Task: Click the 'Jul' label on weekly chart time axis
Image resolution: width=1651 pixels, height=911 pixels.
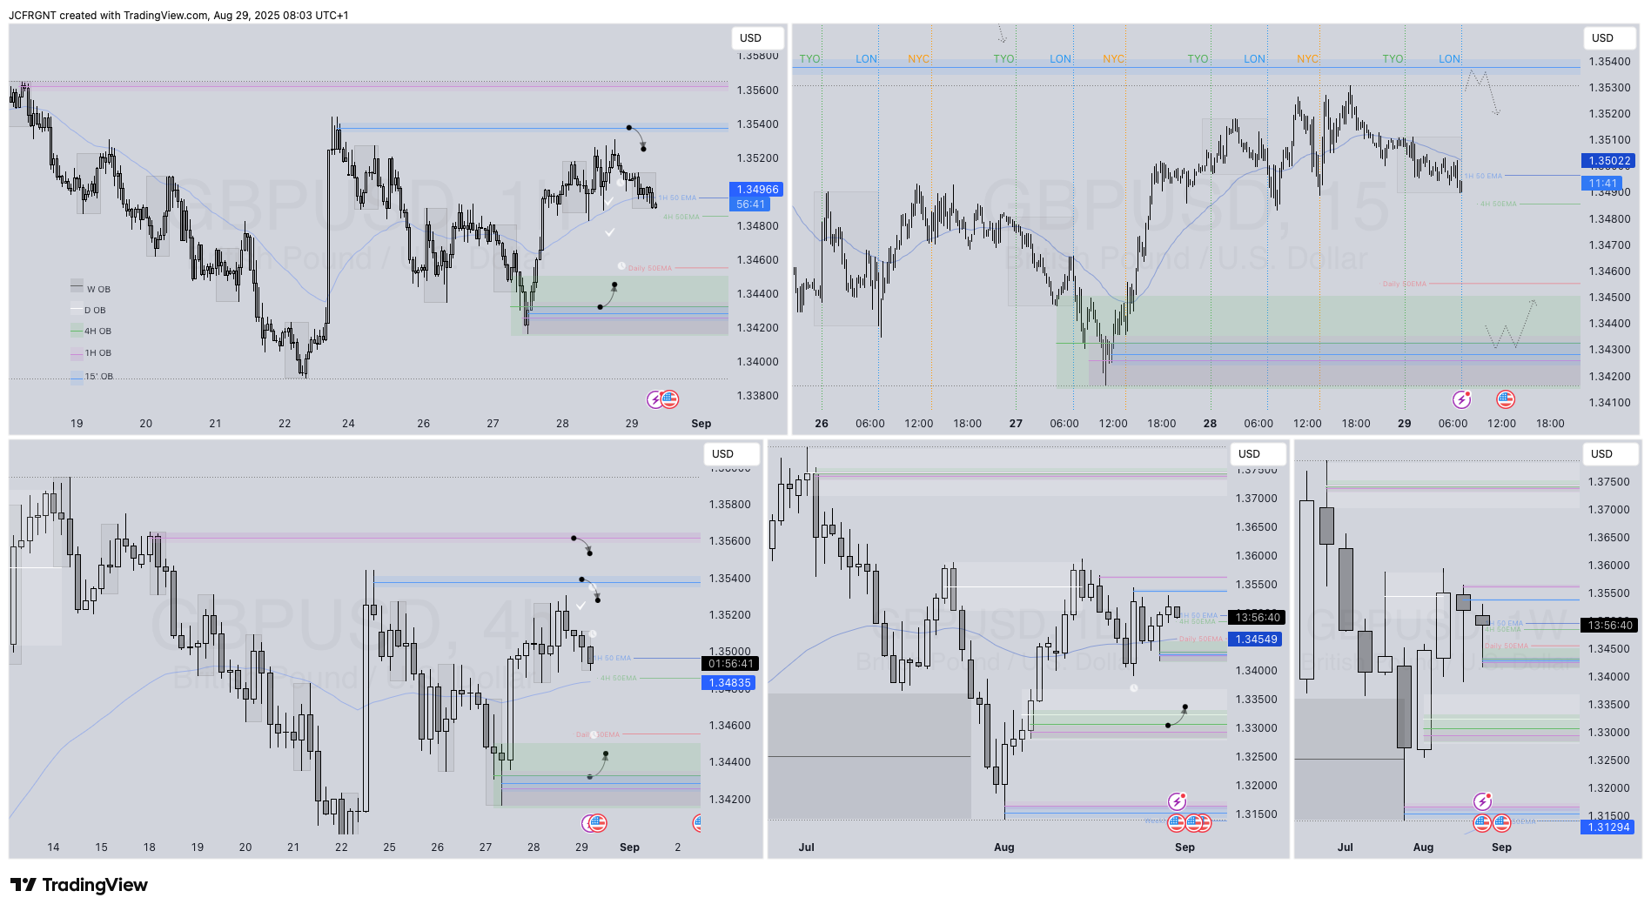Action: click(x=1346, y=847)
